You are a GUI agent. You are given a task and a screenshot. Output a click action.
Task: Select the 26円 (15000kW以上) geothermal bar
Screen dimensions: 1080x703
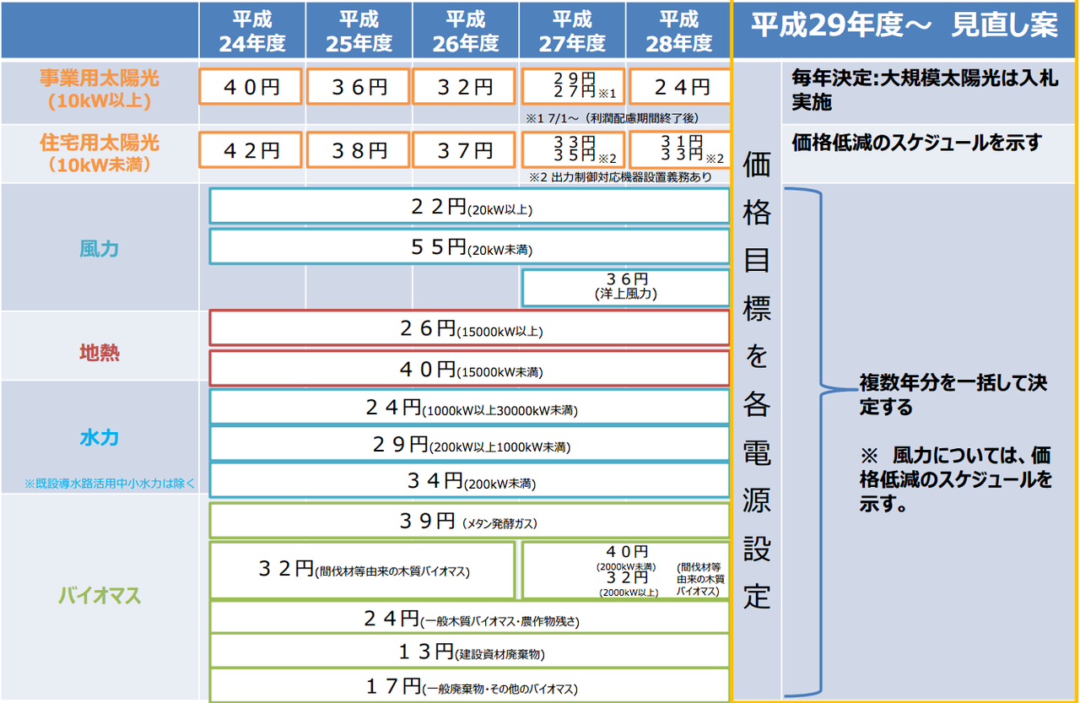tap(469, 328)
